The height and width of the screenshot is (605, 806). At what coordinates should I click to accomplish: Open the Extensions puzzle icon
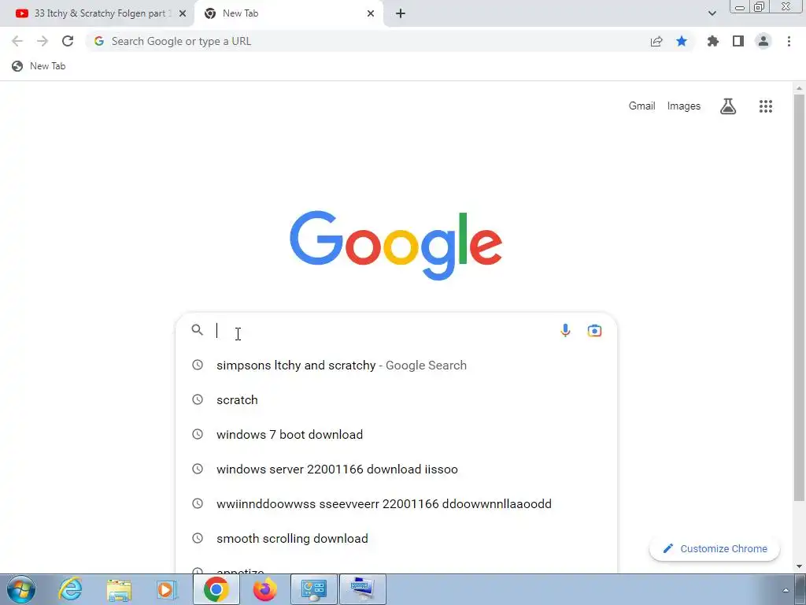pos(712,41)
